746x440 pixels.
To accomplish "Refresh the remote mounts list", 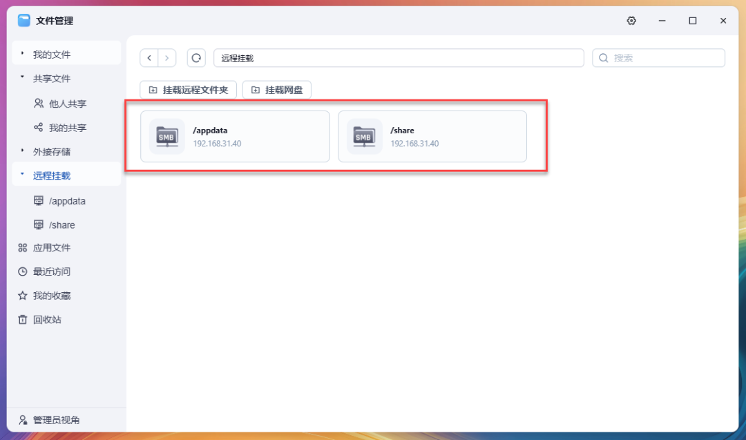I will coord(196,58).
